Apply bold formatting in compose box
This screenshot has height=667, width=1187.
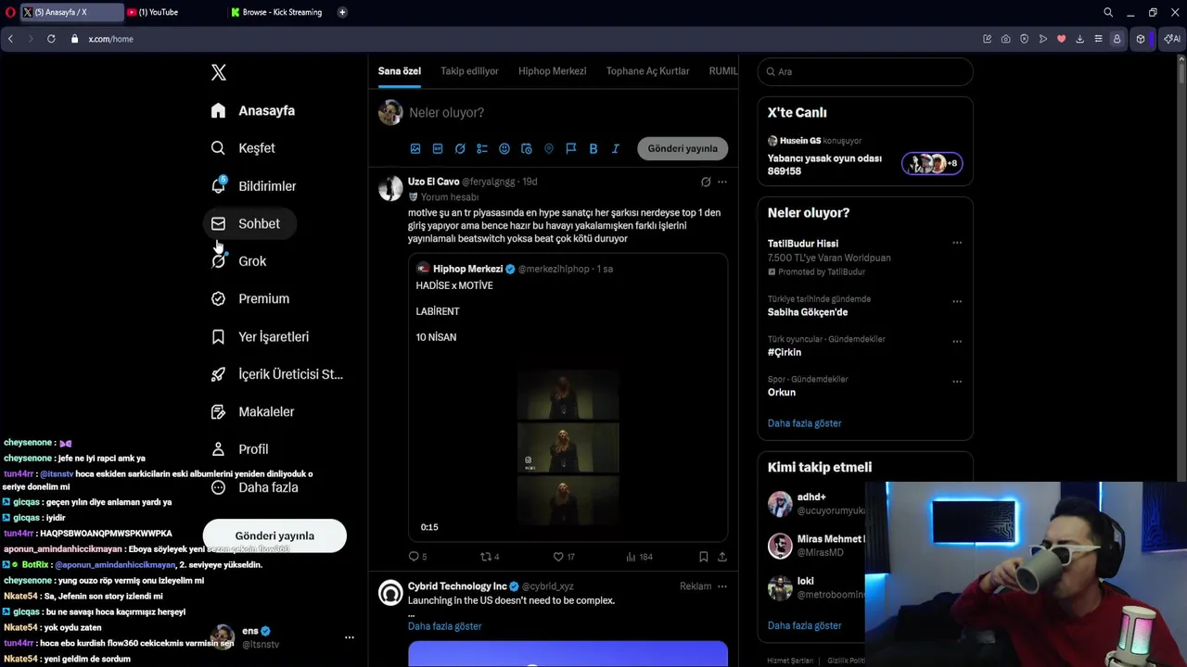593,148
